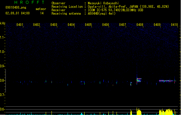Click the 0405 time marker
The width and height of the screenshot is (181, 115).
(88, 25)
